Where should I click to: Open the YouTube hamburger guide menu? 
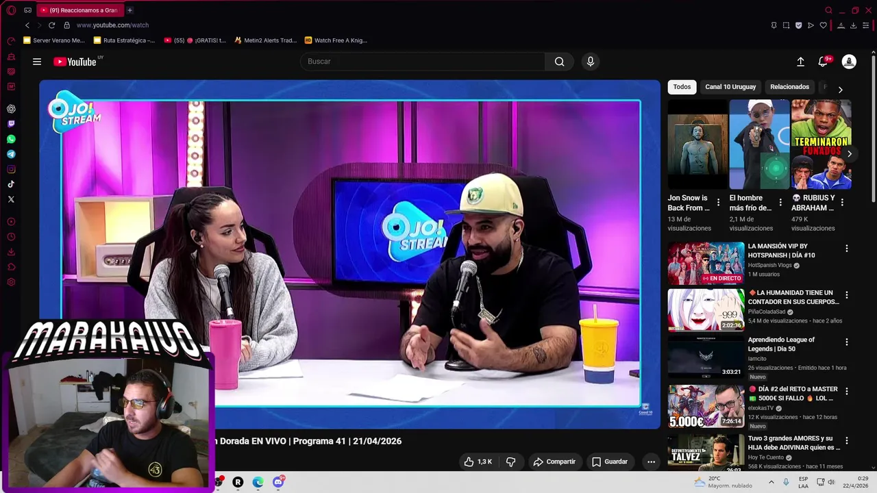(37, 62)
